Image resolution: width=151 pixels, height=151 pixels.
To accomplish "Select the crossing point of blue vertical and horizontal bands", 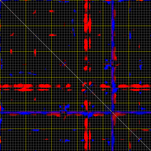I will coord(113,112).
